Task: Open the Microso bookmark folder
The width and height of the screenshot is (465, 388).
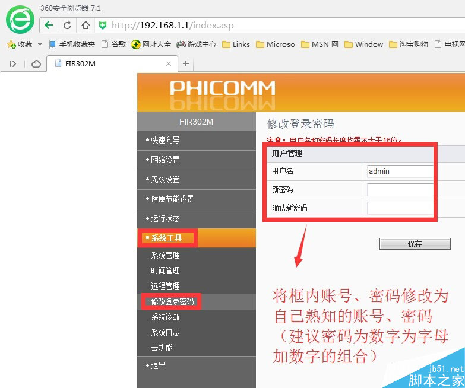Action: click(x=276, y=44)
